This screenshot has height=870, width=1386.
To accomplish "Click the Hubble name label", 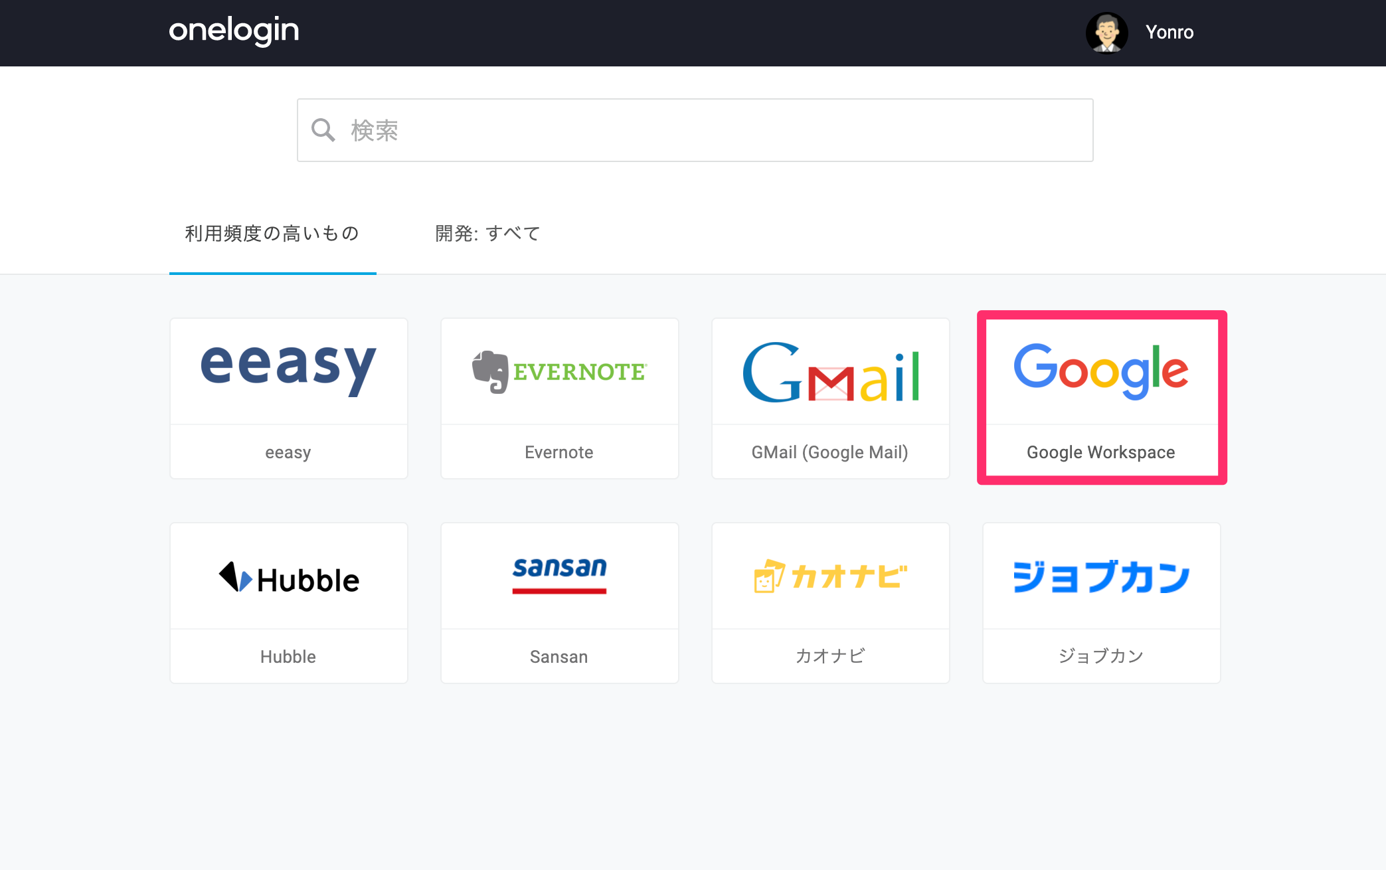I will 288,657.
